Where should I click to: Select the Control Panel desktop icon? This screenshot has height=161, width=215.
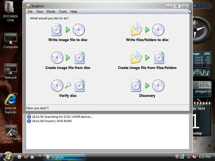click(x=11, y=133)
